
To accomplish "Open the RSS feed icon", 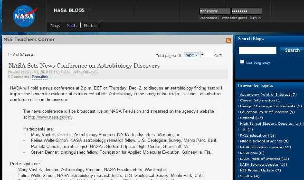I will (x=228, y=40).
